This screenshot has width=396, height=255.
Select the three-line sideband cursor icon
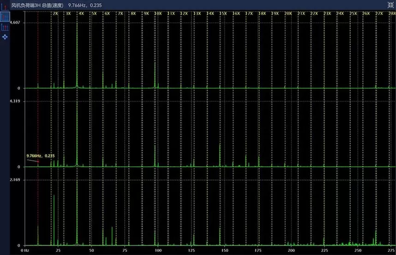(x=5, y=27)
